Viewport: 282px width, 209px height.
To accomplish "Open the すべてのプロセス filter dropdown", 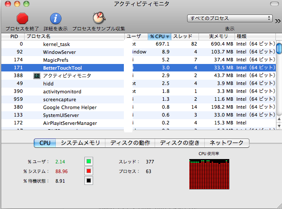I will (230, 18).
